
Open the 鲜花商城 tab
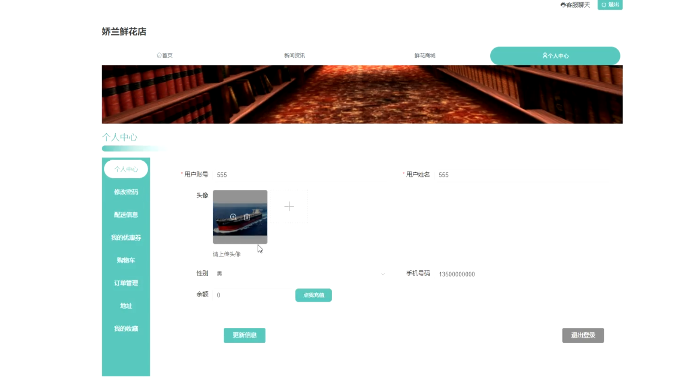425,56
